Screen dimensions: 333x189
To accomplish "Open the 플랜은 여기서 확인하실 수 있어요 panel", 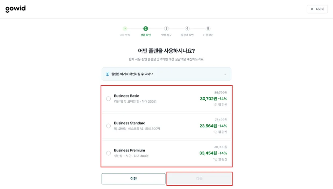I will coord(166,74).
